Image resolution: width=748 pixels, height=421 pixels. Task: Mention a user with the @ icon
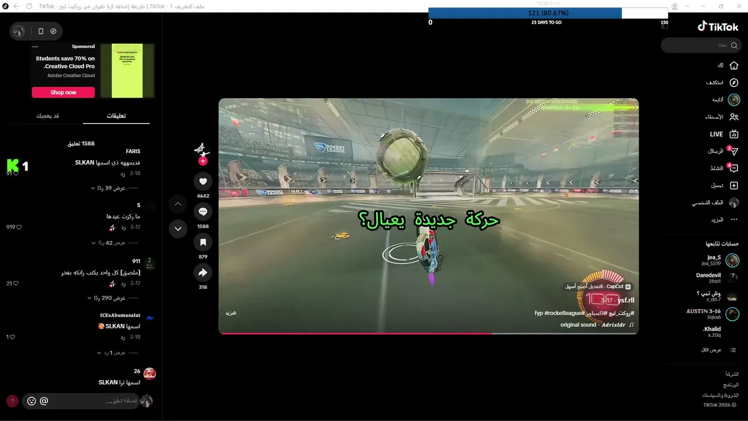(44, 401)
